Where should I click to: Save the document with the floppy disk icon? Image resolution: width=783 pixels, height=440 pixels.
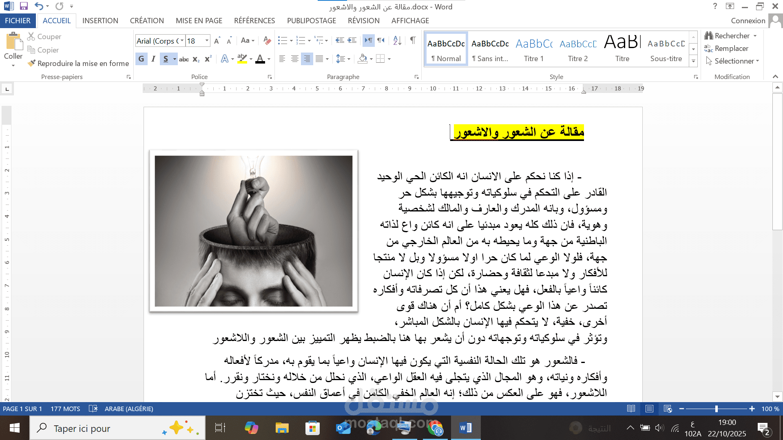coord(24,6)
